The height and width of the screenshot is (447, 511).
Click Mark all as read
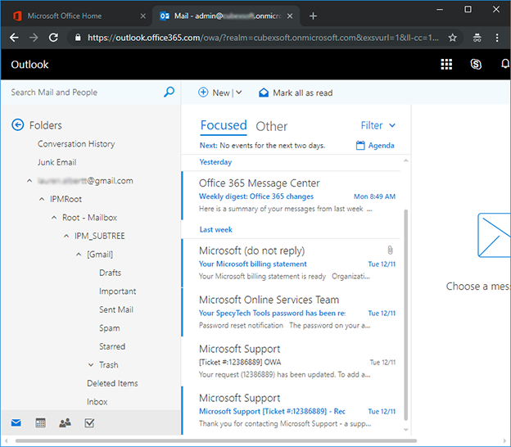[x=296, y=93]
